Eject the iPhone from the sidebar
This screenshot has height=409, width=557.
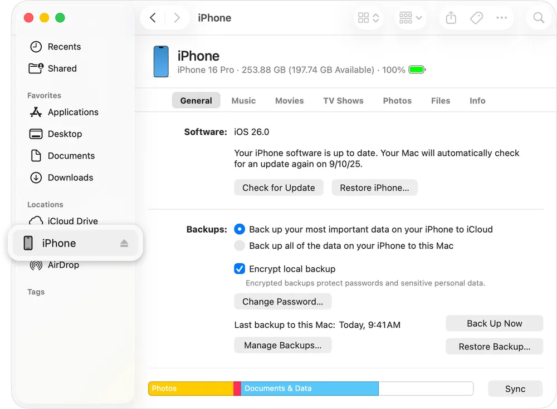[x=124, y=243]
